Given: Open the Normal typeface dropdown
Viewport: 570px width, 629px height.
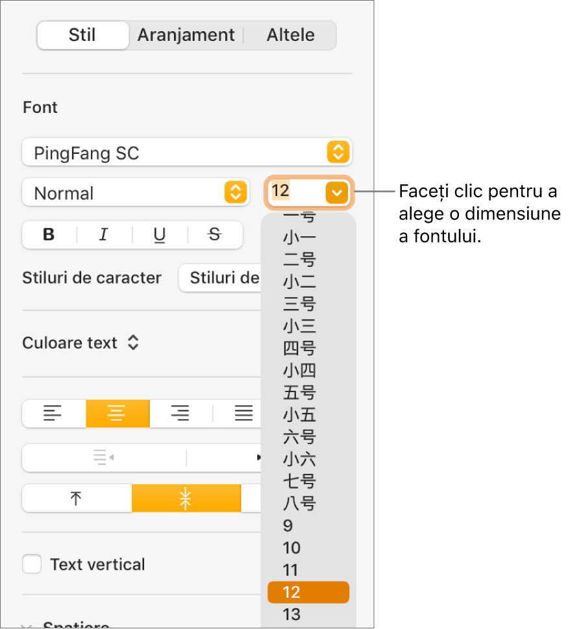Looking at the screenshot, I should click(136, 193).
